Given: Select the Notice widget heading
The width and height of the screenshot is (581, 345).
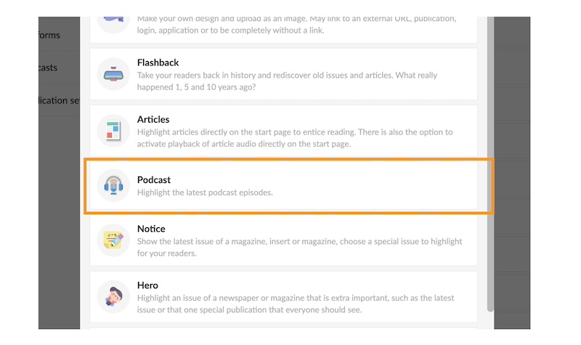Looking at the screenshot, I should coord(151,229).
